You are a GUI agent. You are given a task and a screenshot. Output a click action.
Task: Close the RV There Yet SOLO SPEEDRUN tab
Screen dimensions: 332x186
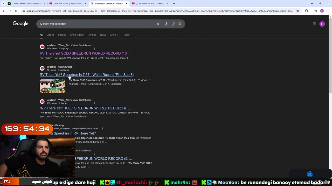168,4
